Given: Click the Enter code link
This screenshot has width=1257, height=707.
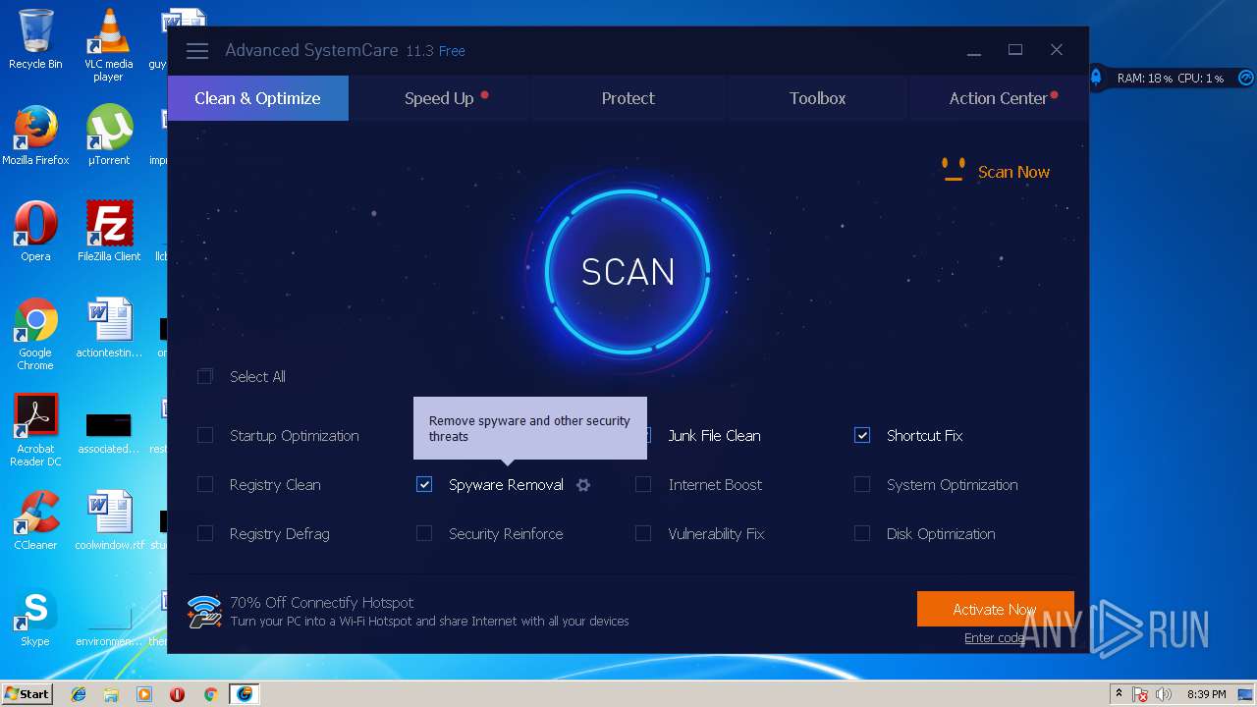Looking at the screenshot, I should [x=994, y=638].
